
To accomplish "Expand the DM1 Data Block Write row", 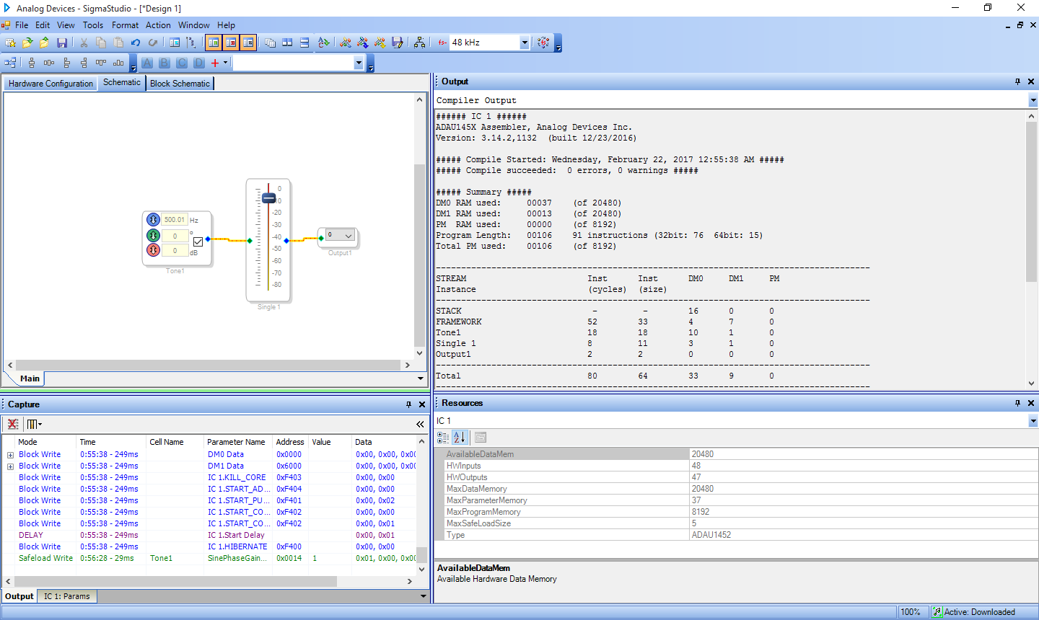I will point(10,466).
